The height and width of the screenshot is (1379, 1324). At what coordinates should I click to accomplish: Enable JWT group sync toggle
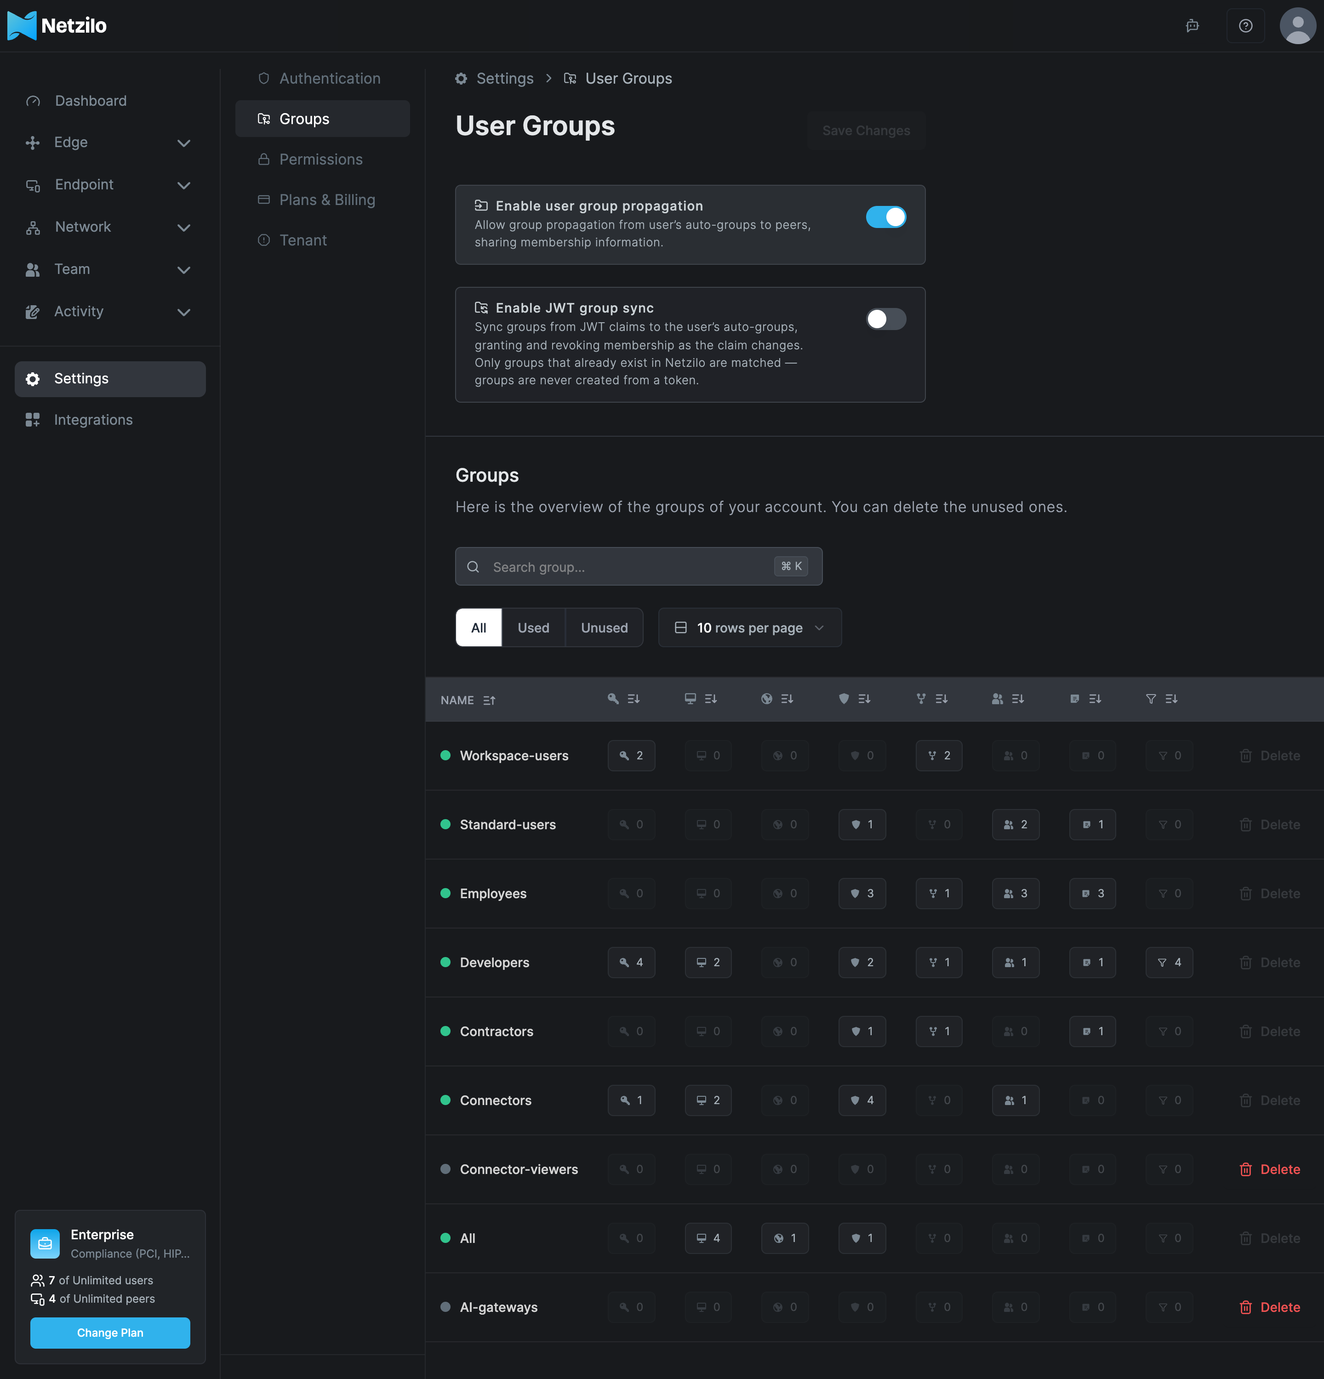tap(886, 319)
